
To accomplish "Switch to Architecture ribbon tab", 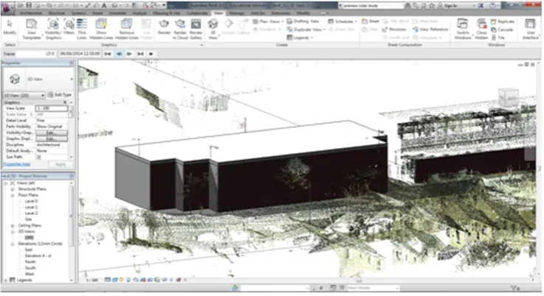I will point(30,13).
